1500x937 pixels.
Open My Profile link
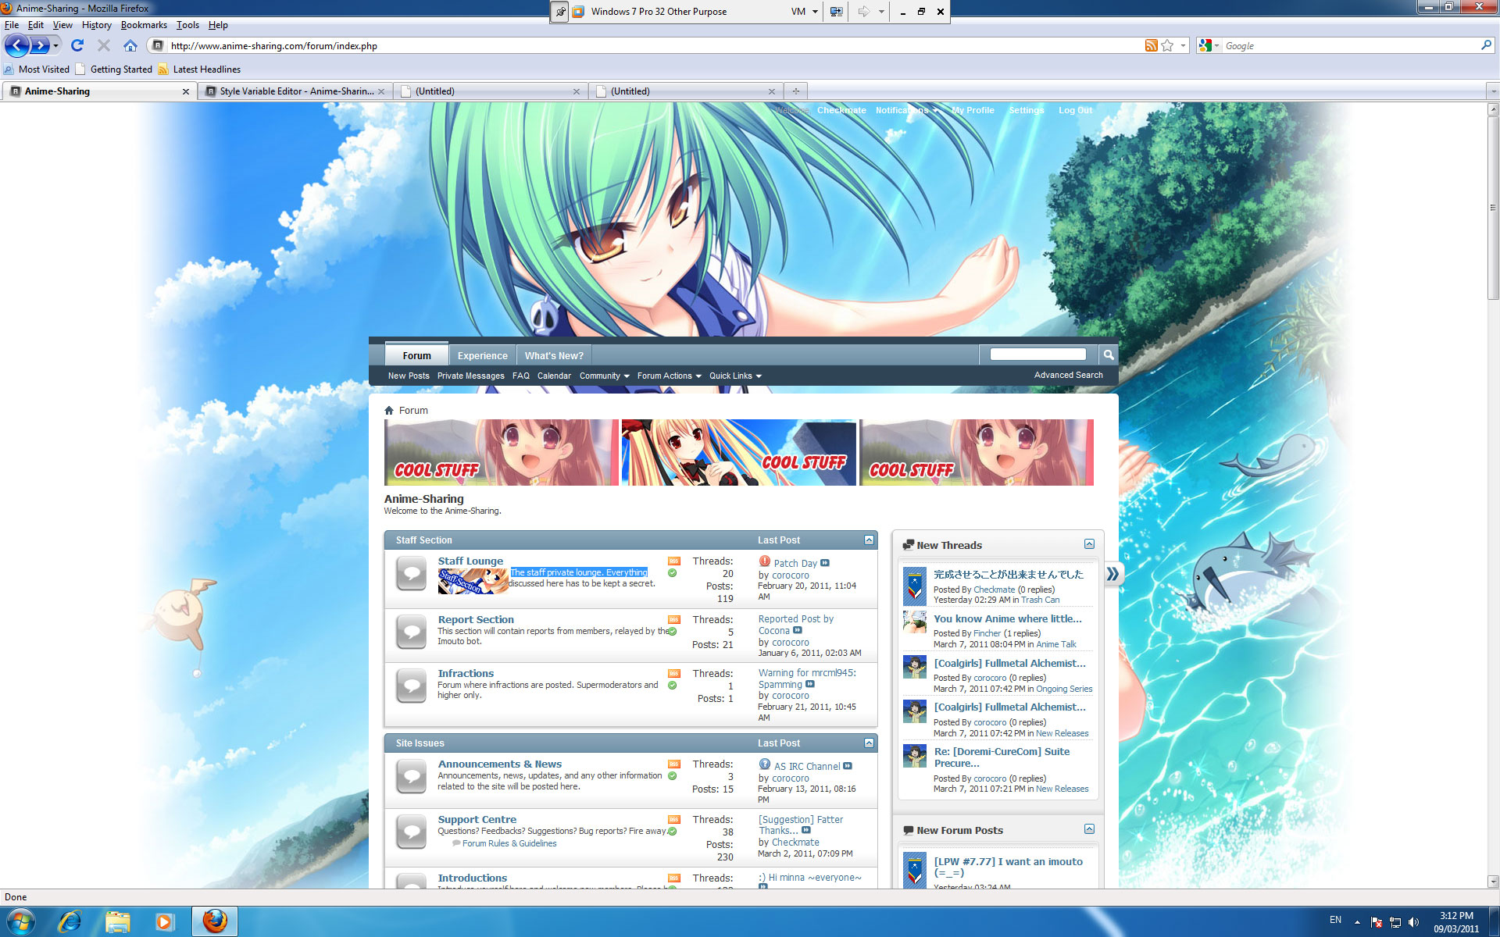(x=973, y=111)
